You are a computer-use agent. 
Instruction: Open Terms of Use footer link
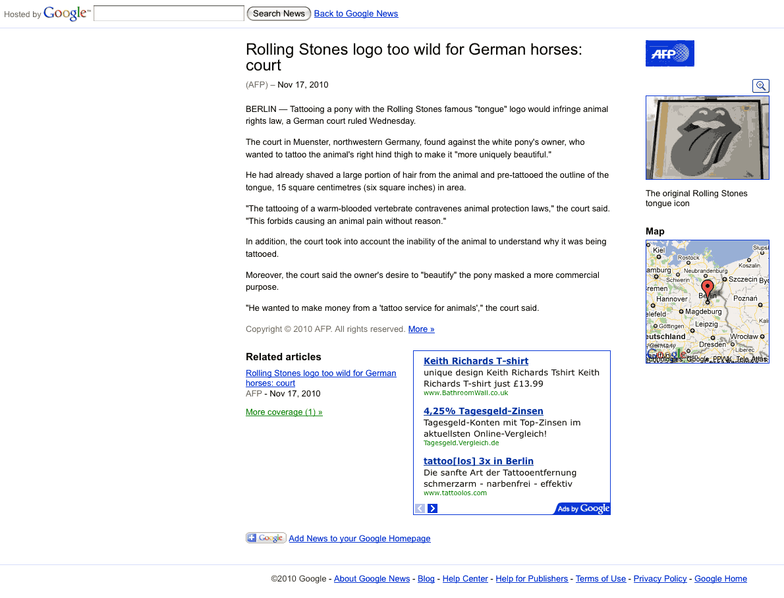[600, 578]
